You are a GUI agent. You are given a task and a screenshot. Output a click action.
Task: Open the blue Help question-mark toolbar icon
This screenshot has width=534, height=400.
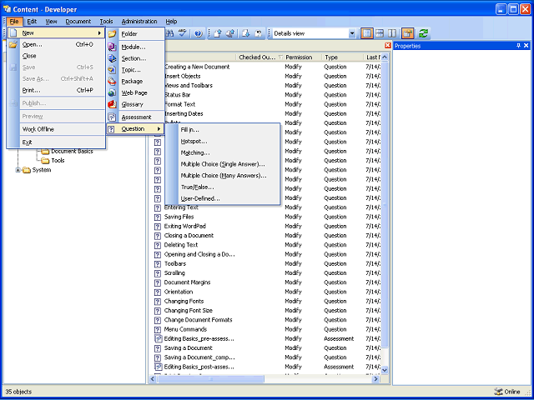pos(199,33)
